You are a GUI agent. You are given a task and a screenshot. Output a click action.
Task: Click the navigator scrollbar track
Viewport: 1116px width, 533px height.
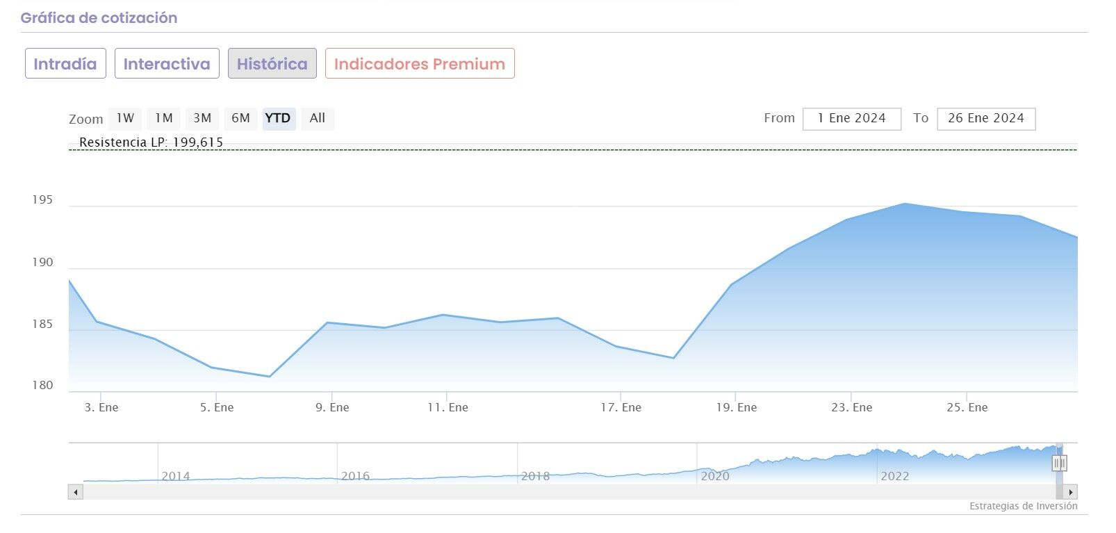(x=556, y=492)
